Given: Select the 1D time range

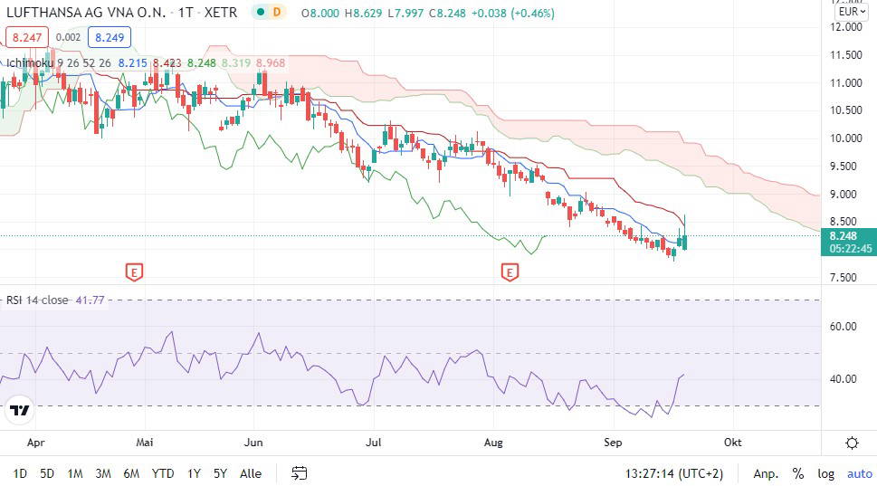Looking at the screenshot, I should pyautogui.click(x=20, y=473).
